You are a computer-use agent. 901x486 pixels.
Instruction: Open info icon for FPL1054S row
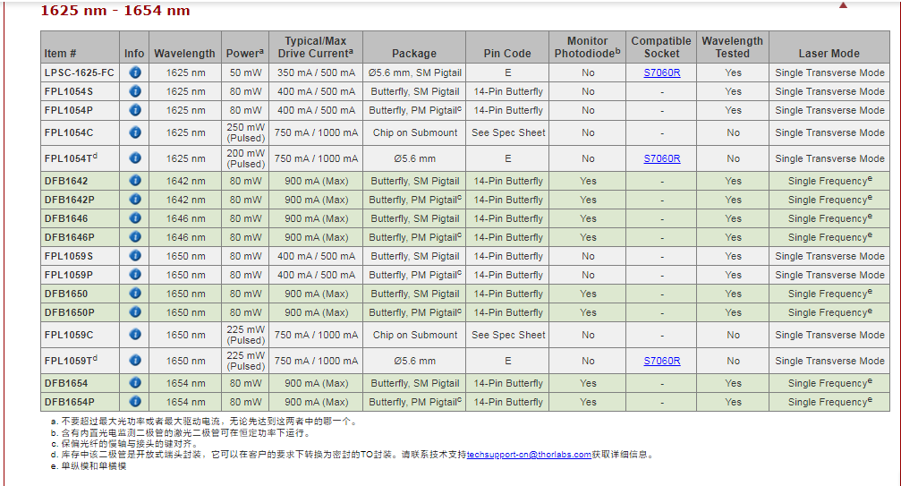click(134, 91)
